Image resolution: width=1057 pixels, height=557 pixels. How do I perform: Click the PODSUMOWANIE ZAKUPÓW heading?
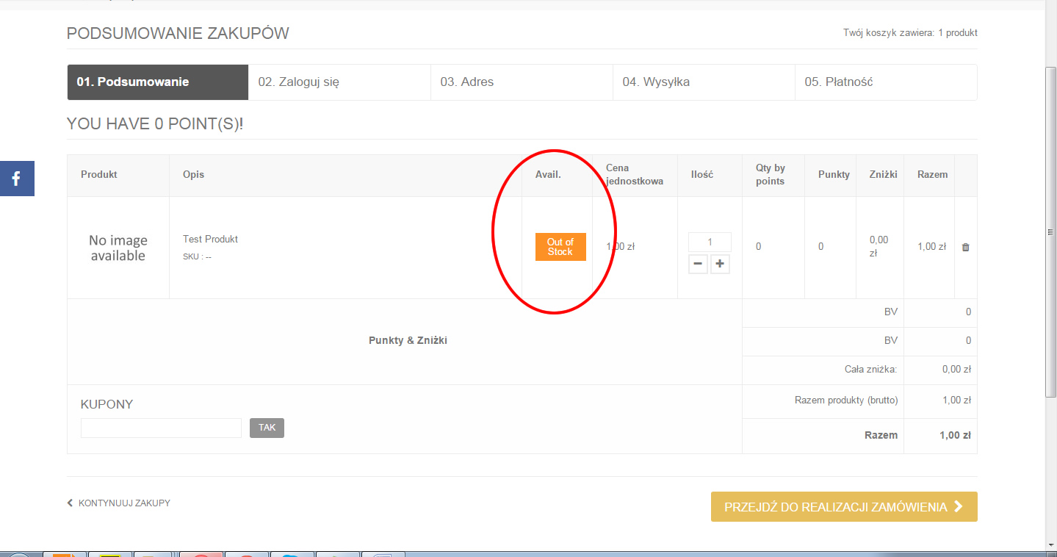click(178, 33)
